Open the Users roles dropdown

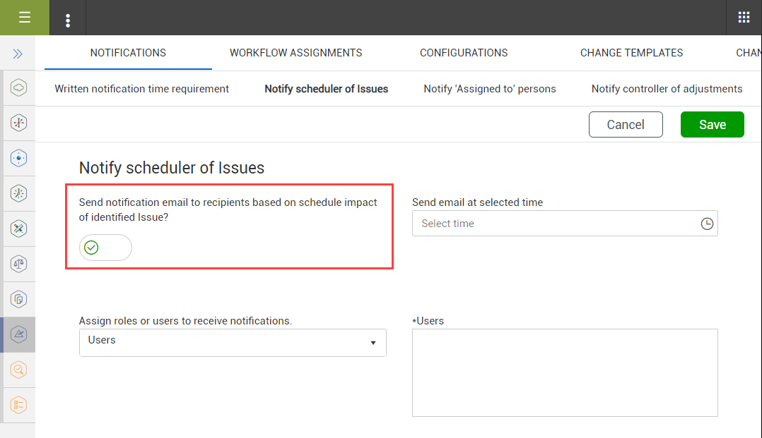pyautogui.click(x=233, y=343)
